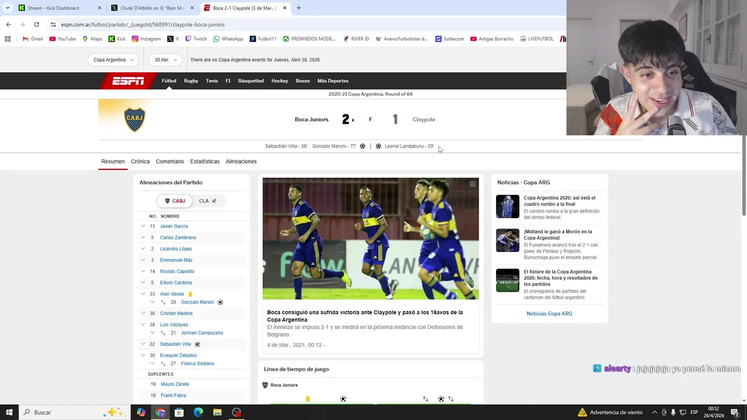Viewport: 747px width, 420px height.
Task: Expand Edwin Cardona row chevron
Action: (x=143, y=282)
